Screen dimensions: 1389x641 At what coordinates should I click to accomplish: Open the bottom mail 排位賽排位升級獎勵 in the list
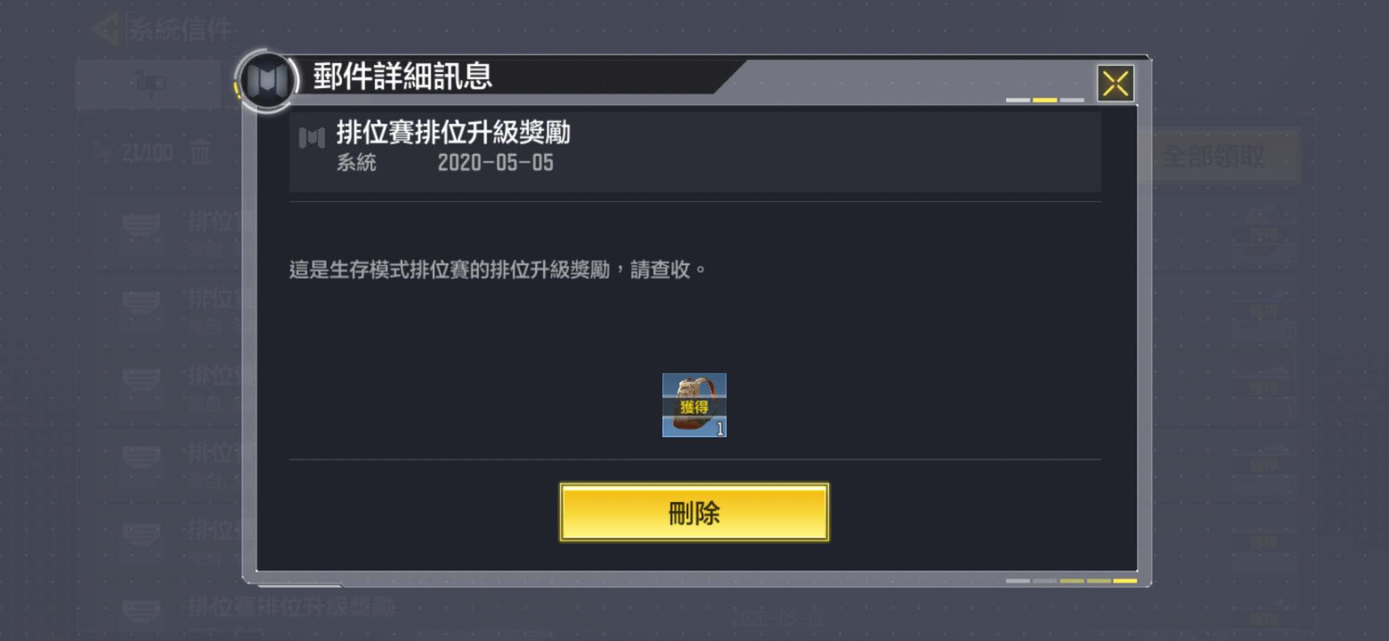coord(291,607)
